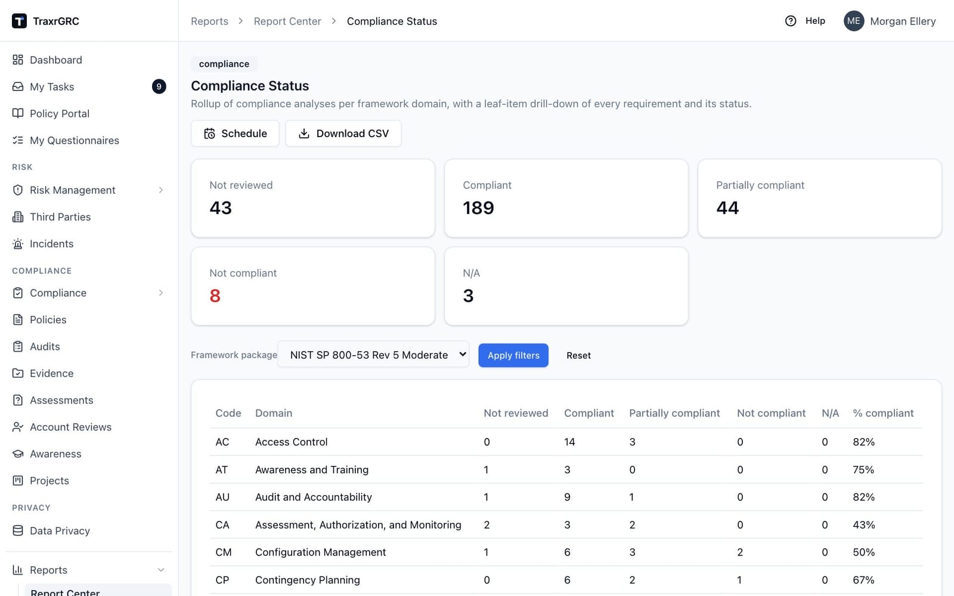Screen dimensions: 954x596
Task: Click the Assessments question-file icon
Action: tap(18, 400)
